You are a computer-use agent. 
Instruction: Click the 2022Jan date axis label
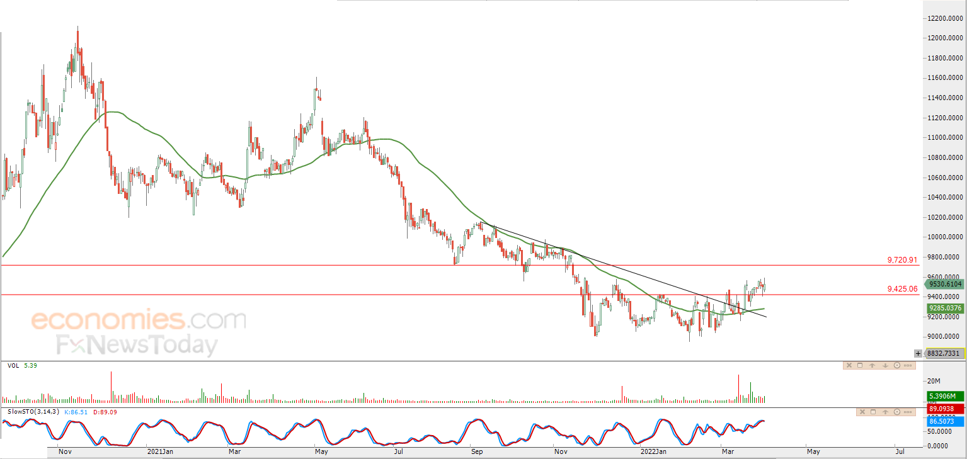click(653, 451)
